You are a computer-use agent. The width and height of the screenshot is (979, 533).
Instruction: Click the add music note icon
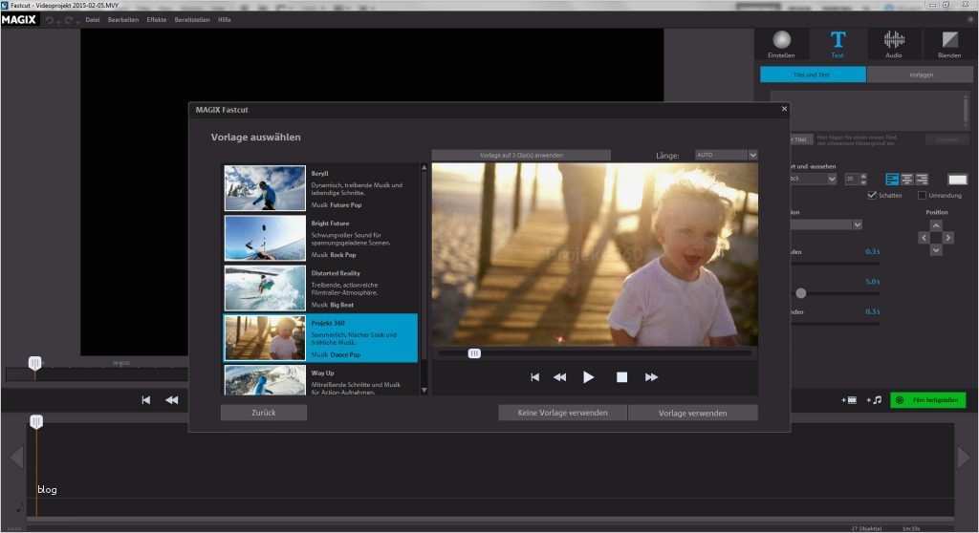(x=874, y=400)
